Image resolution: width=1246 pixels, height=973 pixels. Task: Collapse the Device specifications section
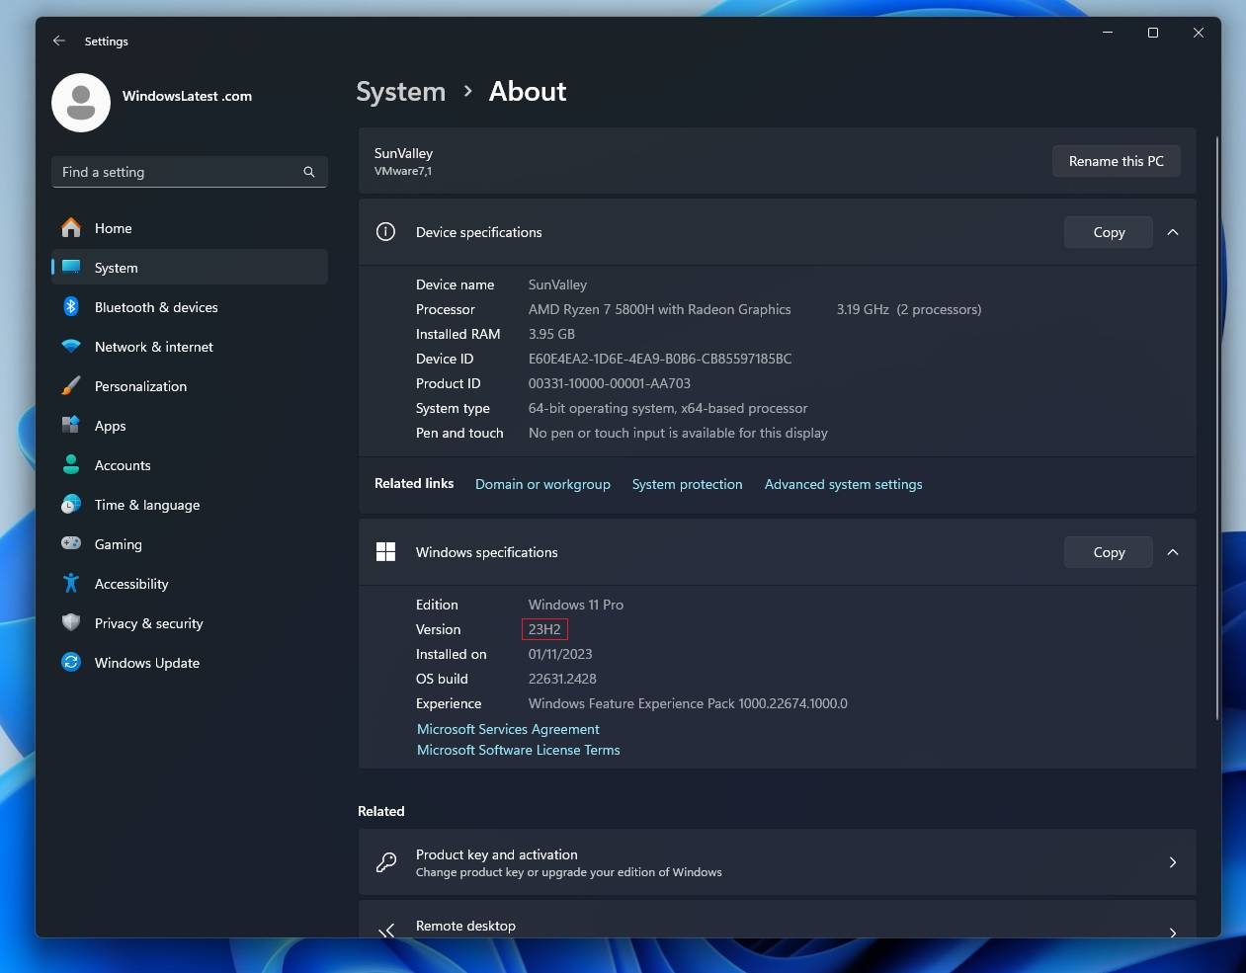(x=1173, y=232)
